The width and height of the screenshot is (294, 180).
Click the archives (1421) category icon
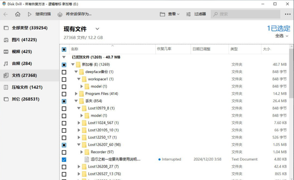tap(6, 87)
